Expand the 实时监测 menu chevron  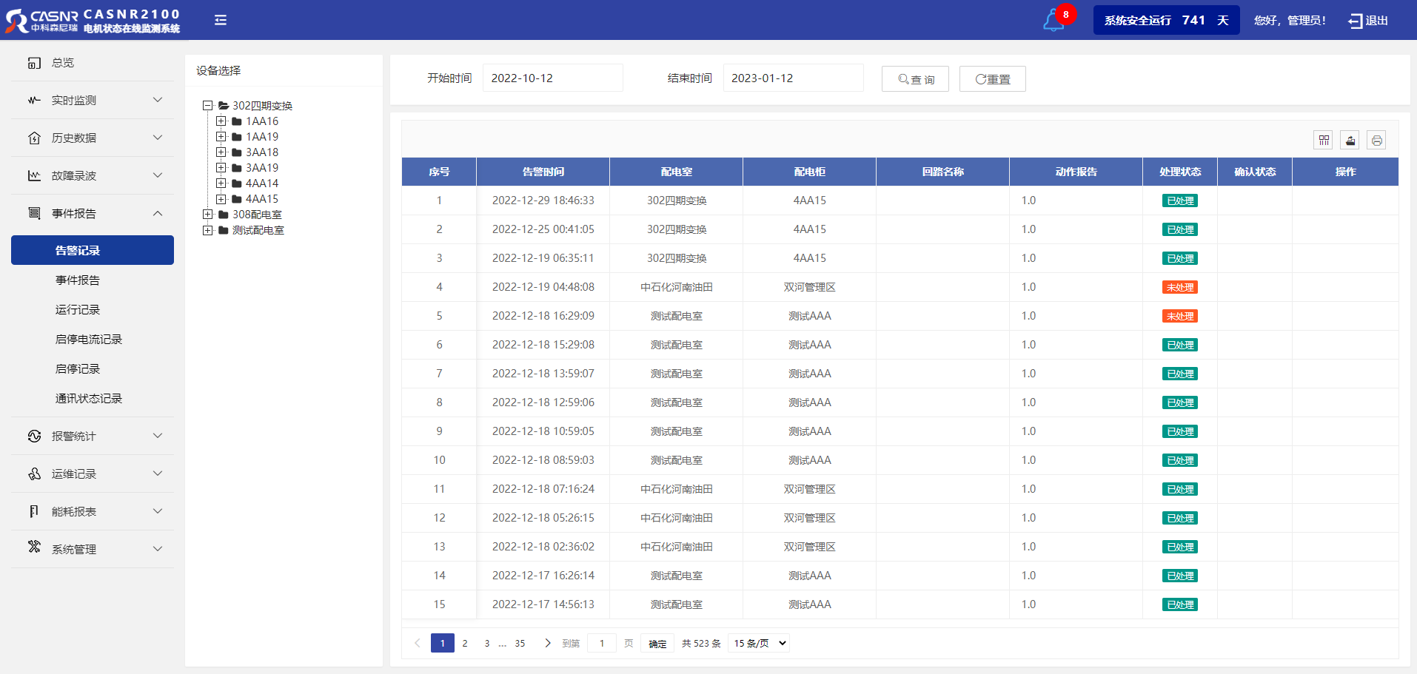[158, 100]
